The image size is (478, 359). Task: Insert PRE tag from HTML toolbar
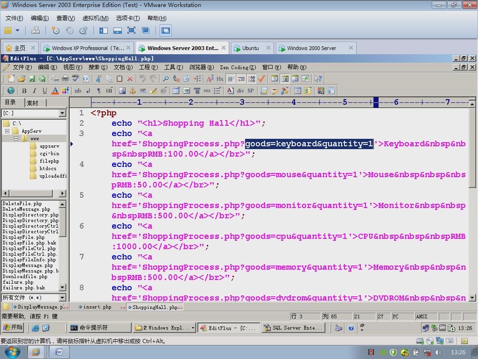point(207,91)
